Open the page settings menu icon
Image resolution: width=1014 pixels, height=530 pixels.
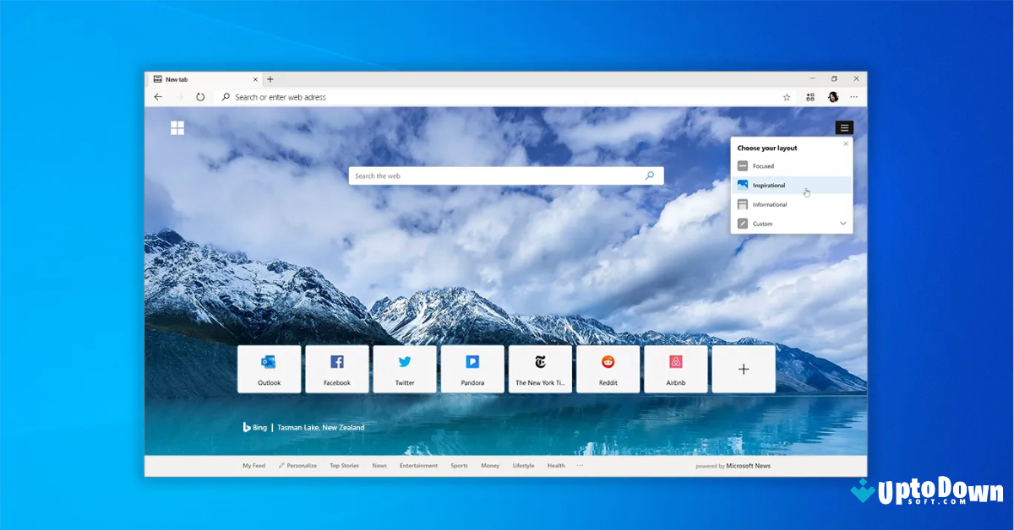(844, 127)
